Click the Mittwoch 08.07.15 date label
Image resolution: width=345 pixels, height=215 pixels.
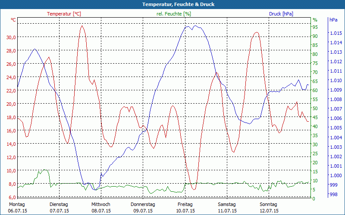(101, 207)
